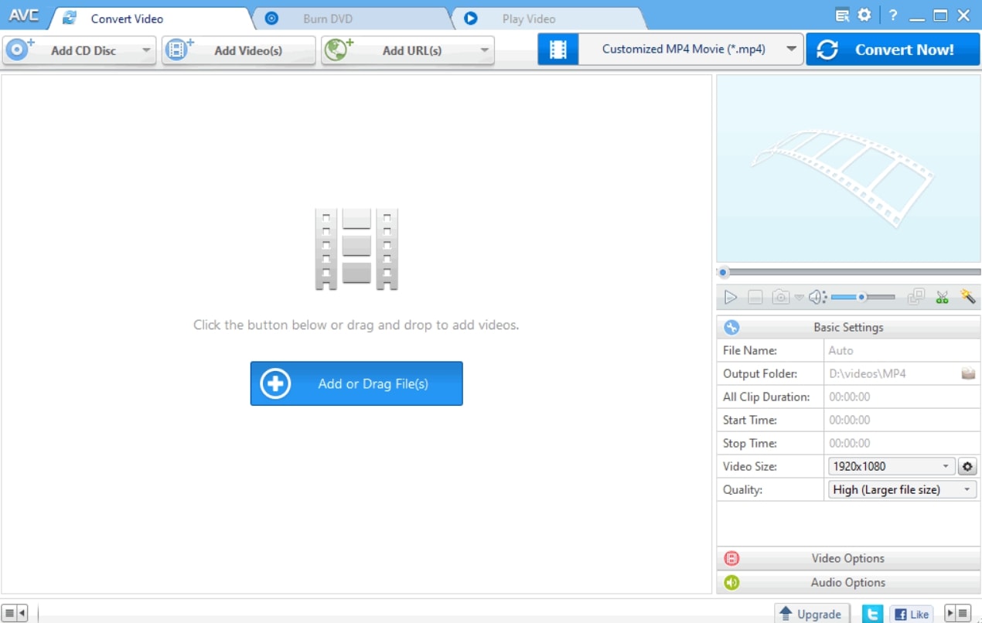
Task: Click the Convert Now! button
Action: [892, 49]
